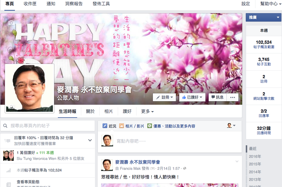The image size is (282, 187).
Task: Click the post author avatar
Action: pos(107,165)
